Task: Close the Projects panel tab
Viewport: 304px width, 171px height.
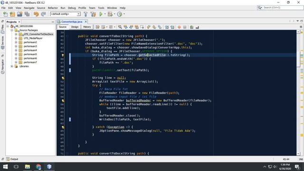Action: point(19,22)
